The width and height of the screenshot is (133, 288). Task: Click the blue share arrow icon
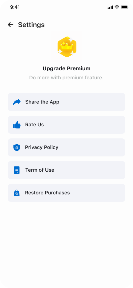tap(17, 102)
